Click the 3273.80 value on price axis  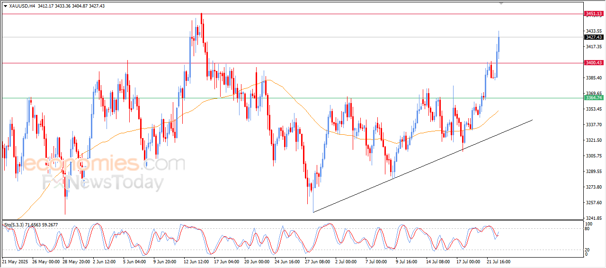(594, 187)
